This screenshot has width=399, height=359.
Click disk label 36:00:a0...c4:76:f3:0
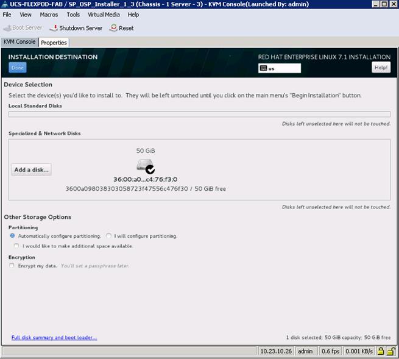pyautogui.click(x=146, y=179)
